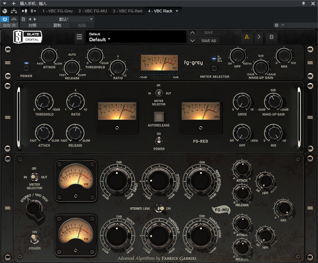Select the B preset slot
Viewport: 318px width, 263px height.
pyautogui.click(x=271, y=37)
